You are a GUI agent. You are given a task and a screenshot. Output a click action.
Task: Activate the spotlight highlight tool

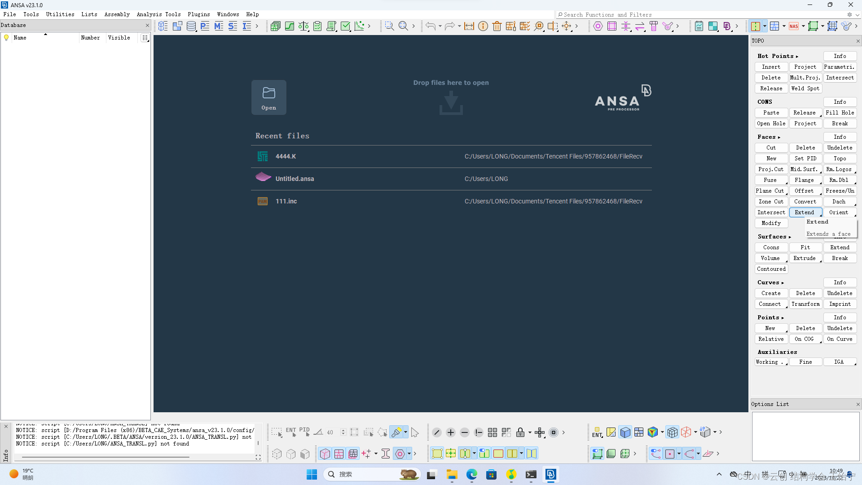[x=397, y=432]
